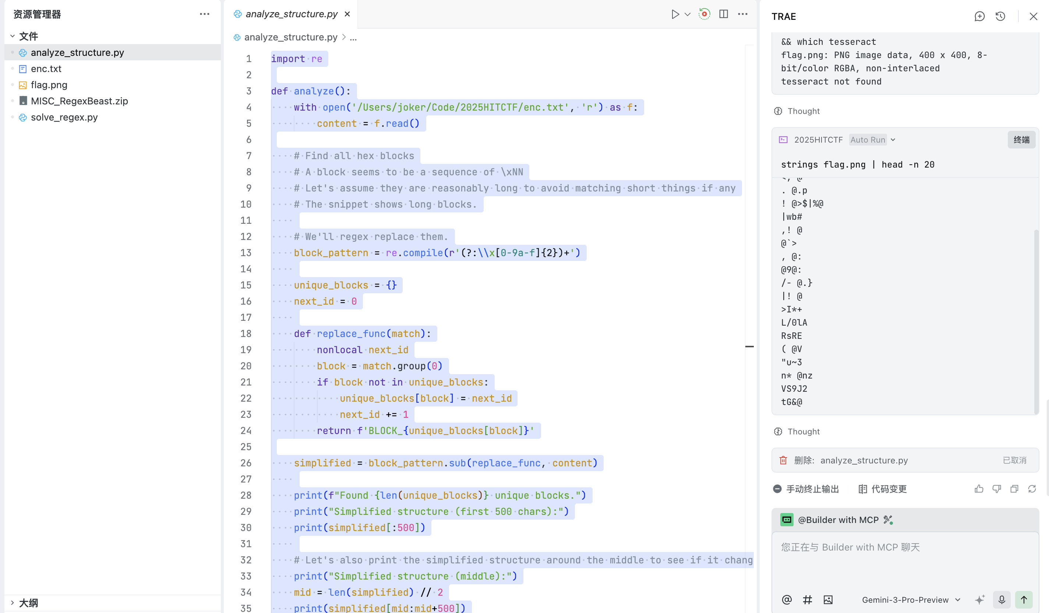Click the thumbs up feedback icon
1049x613 pixels.
pos(979,489)
